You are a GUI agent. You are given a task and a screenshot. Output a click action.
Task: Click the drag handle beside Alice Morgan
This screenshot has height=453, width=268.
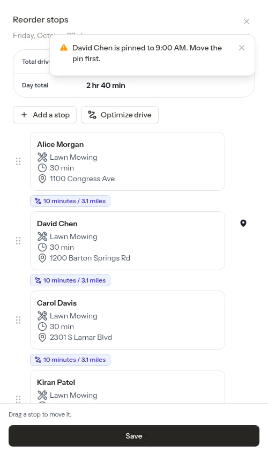click(18, 161)
